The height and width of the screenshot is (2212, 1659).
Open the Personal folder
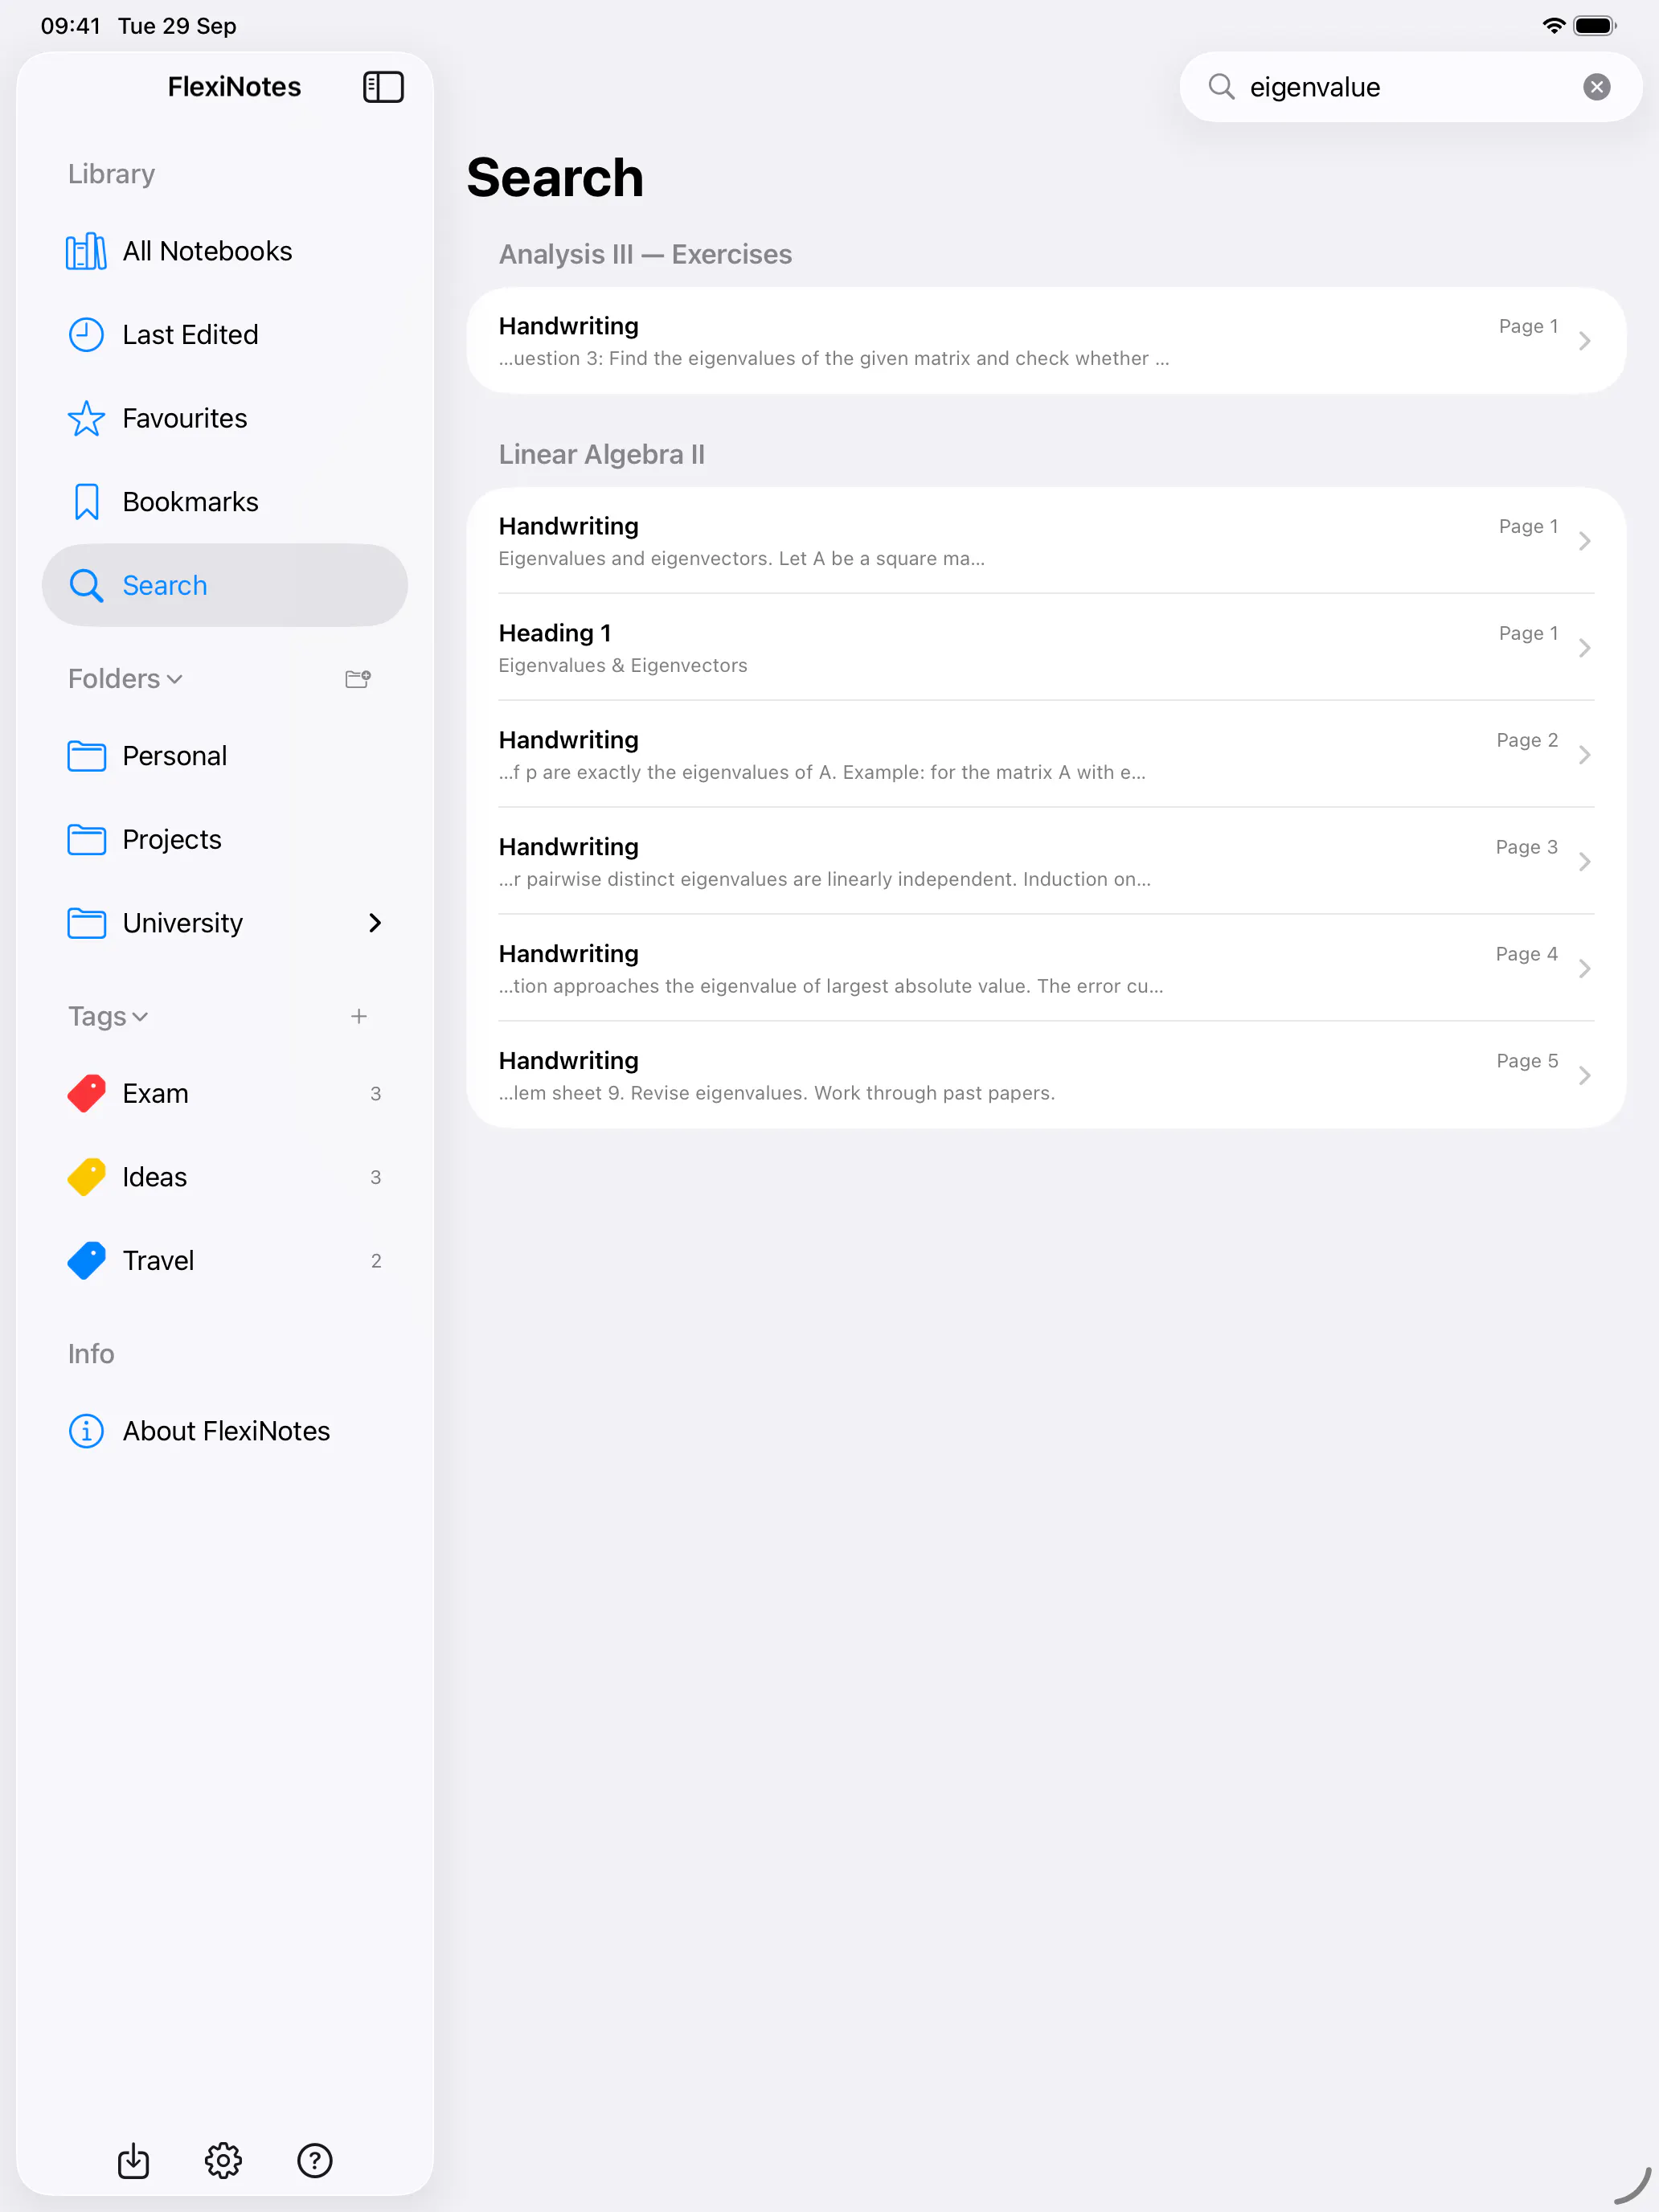(225, 756)
